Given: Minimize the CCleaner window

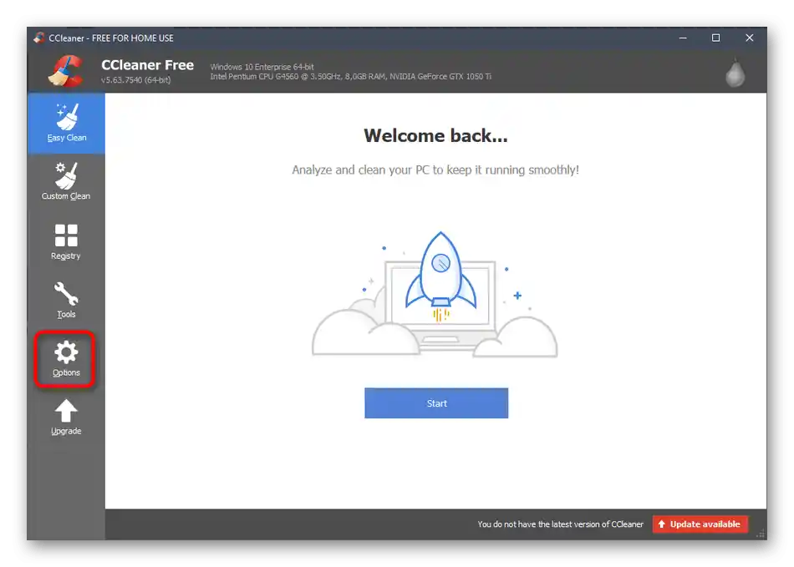Looking at the screenshot, I should tap(683, 38).
